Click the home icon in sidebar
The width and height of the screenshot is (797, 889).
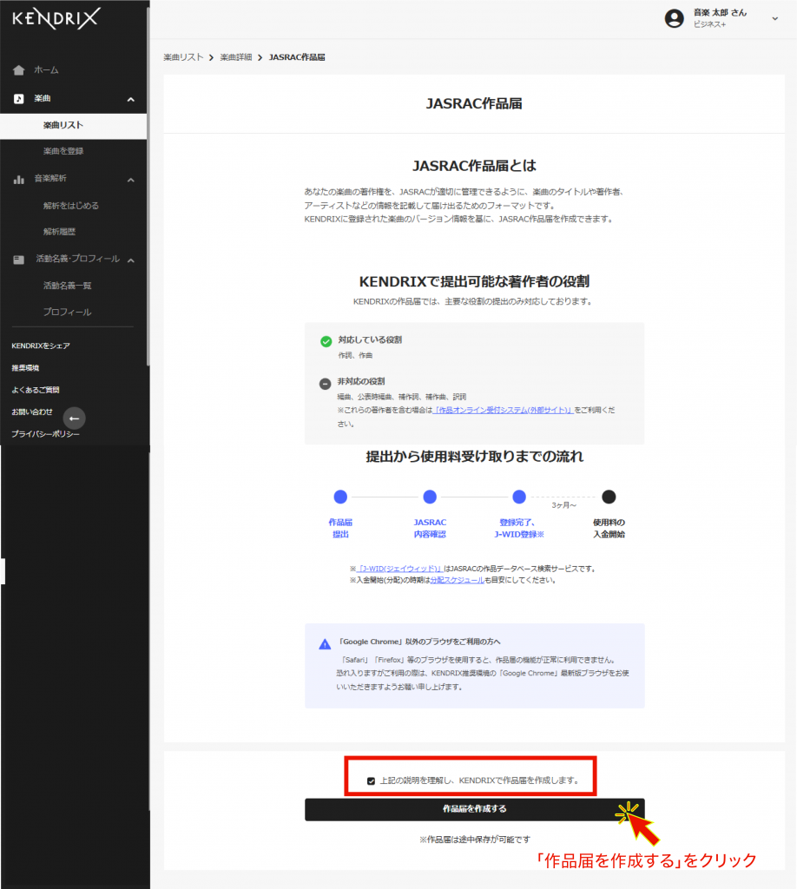click(x=19, y=70)
